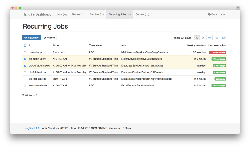Uncheck the db-defrag-indexes row checkbox
The image size is (250, 148).
(x=25, y=66)
